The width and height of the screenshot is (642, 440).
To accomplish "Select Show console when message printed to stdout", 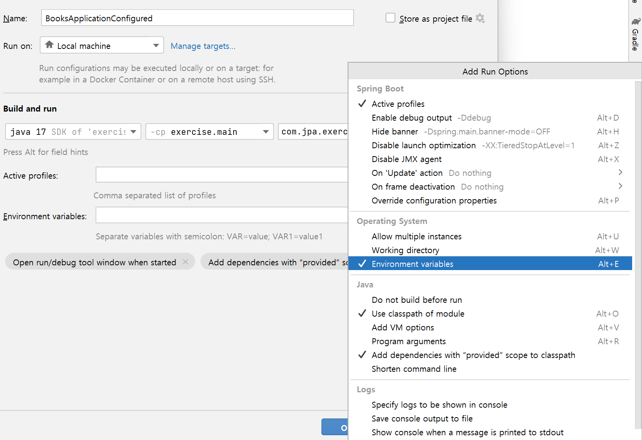I will click(x=490, y=433).
